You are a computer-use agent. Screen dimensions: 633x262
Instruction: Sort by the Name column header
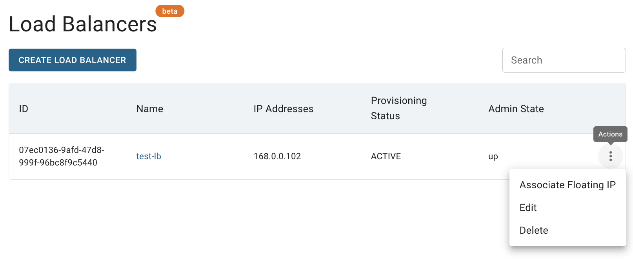click(x=150, y=109)
